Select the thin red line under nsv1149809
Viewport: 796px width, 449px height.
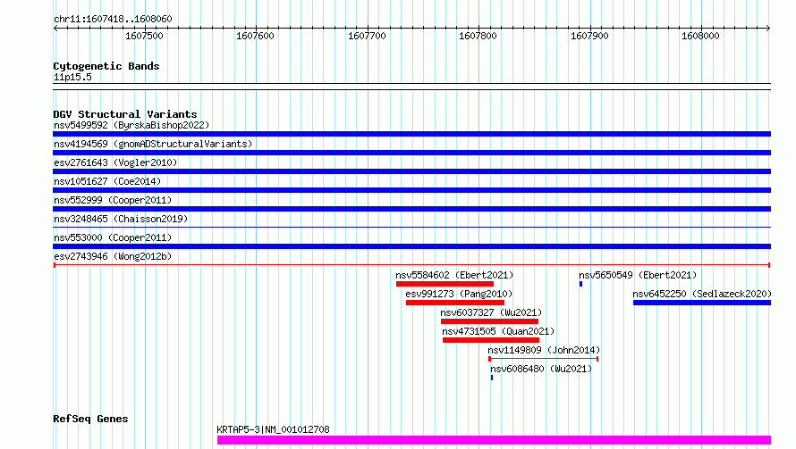coord(544,359)
